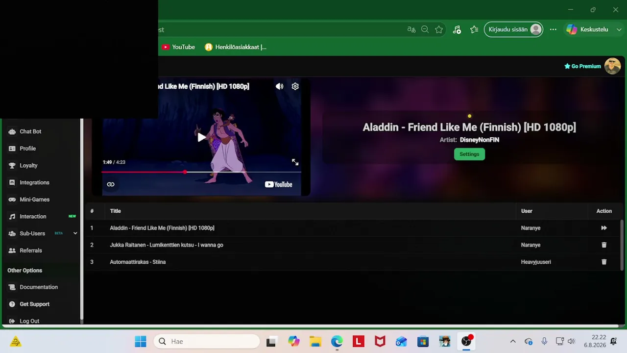This screenshot has height=353, width=627.
Task: Click the Loyalty trophy icon
Action: (x=12, y=166)
